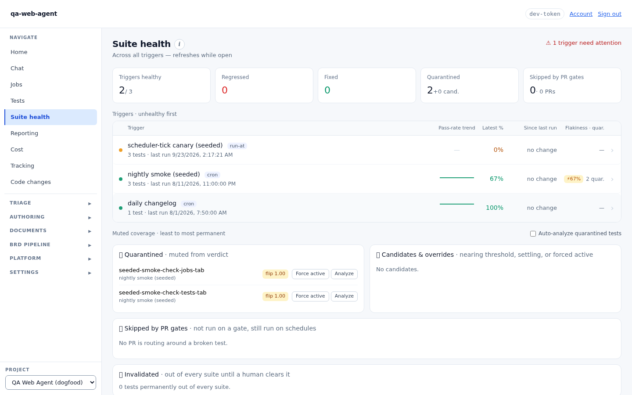Image resolution: width=632 pixels, height=395 pixels.
Task: Go to Home in sidebar
Action: pyautogui.click(x=50, y=52)
